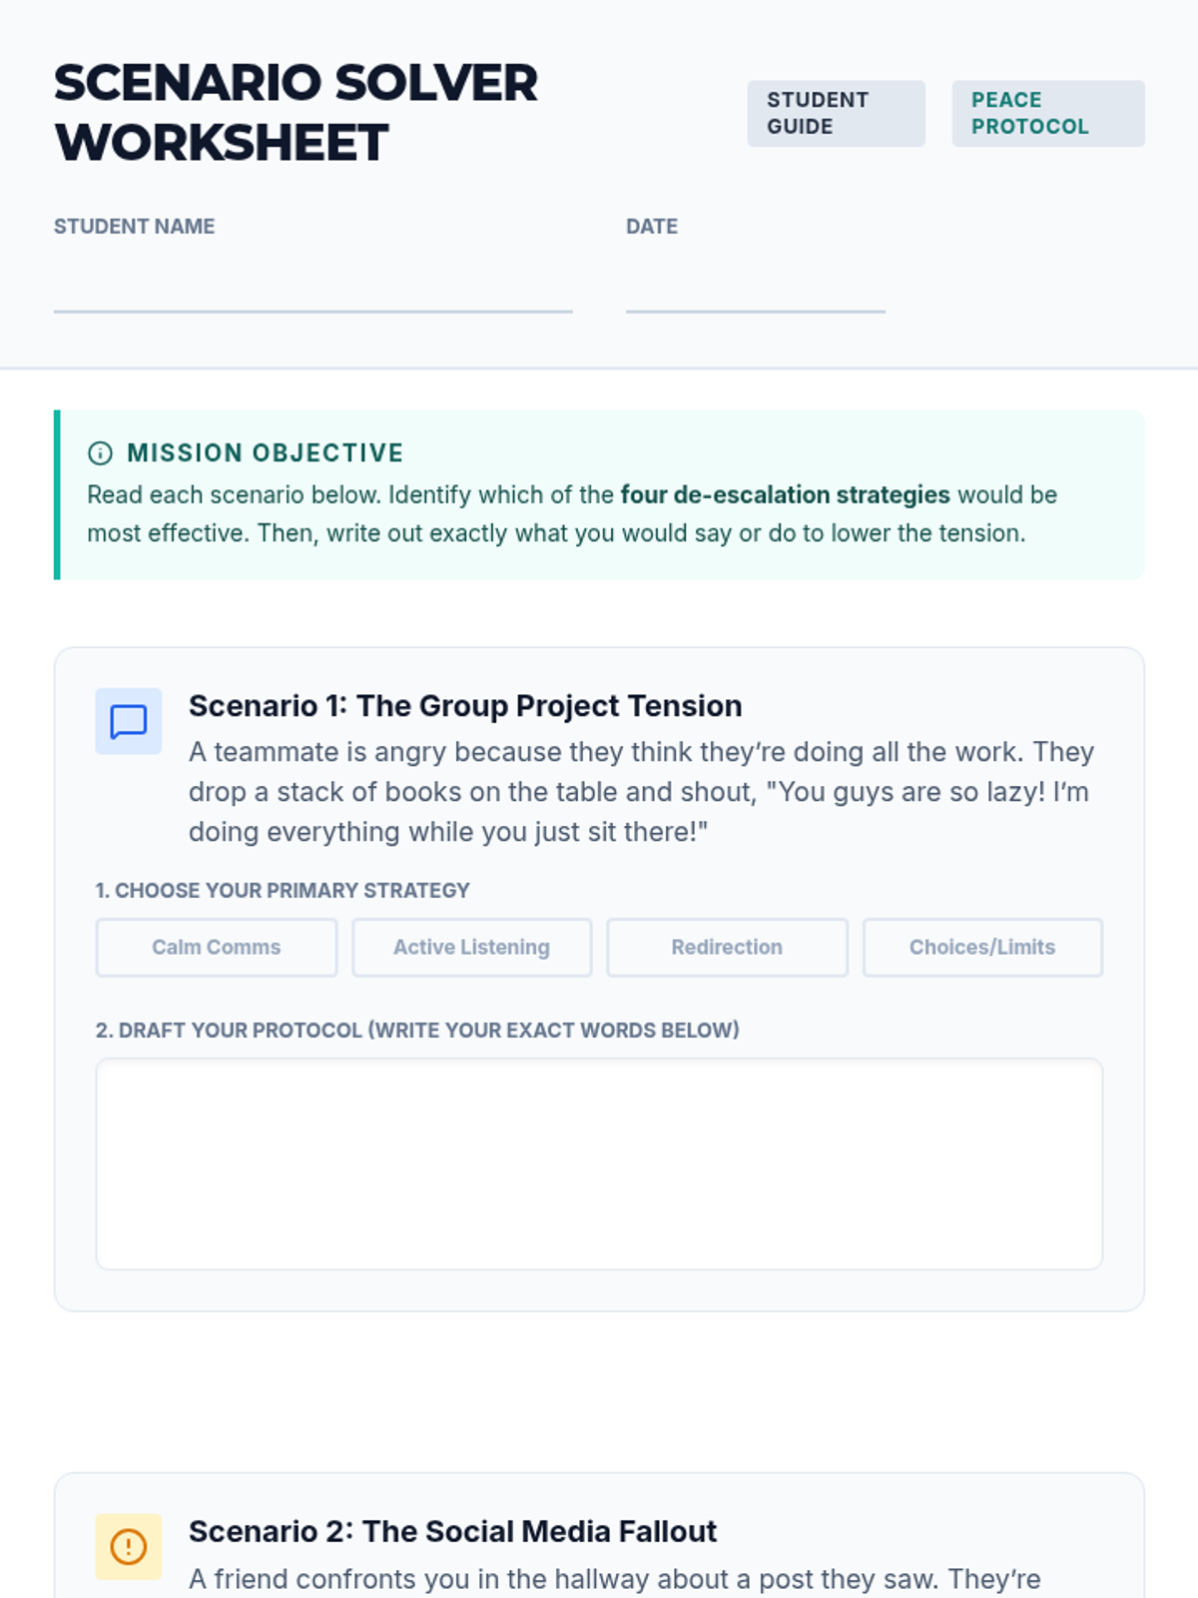
Task: Click the Scenario 1 Group Project Tension heading
Action: tap(465, 706)
